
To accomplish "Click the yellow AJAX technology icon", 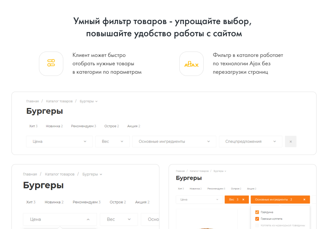I will (x=191, y=64).
